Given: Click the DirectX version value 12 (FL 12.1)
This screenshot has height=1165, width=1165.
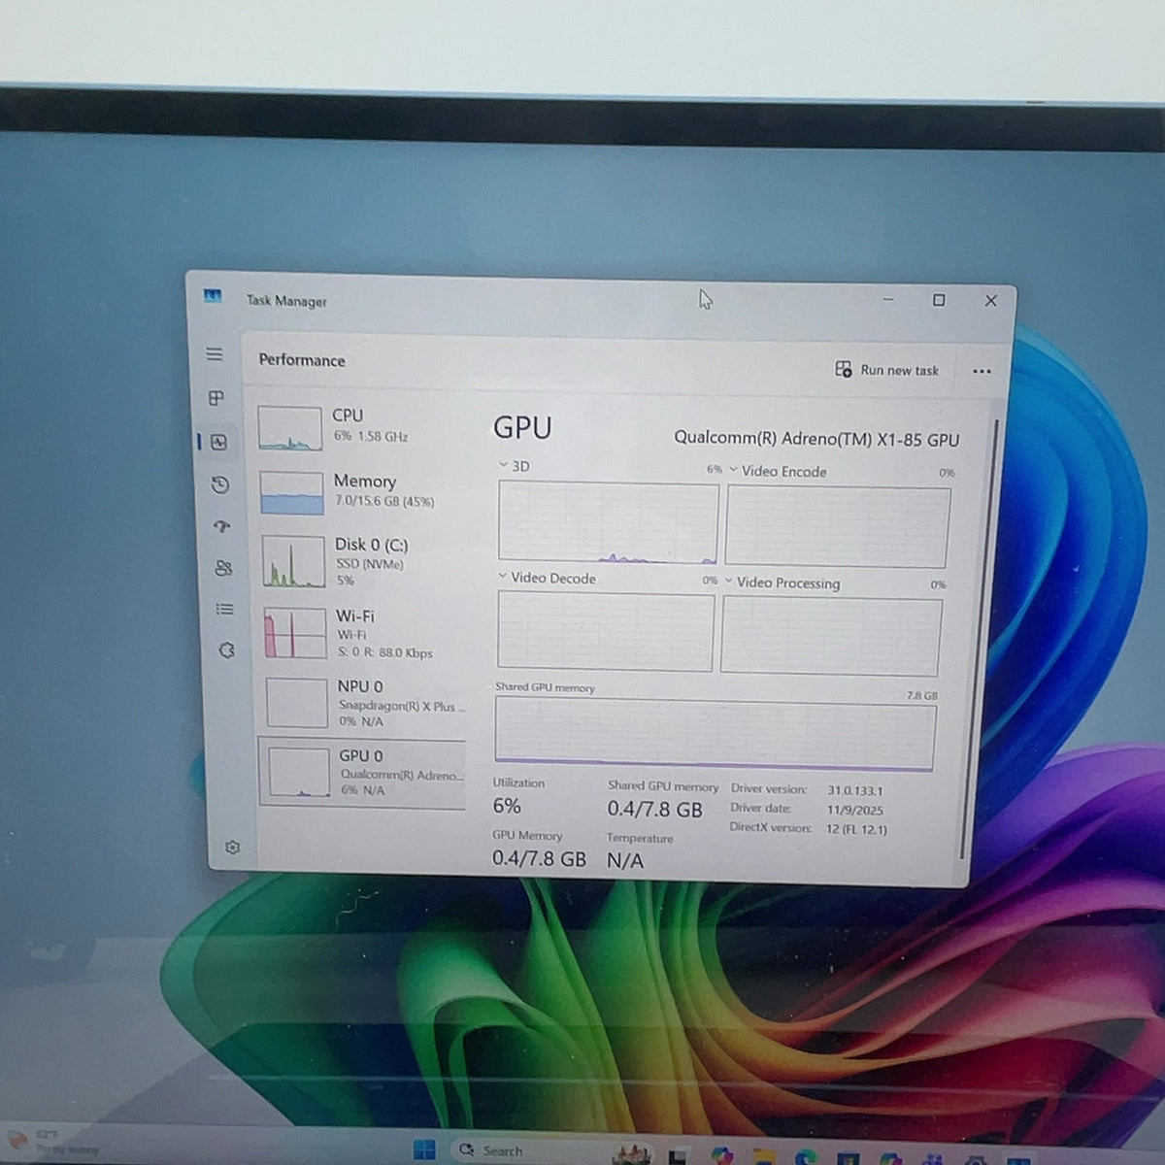Looking at the screenshot, I should point(856,829).
